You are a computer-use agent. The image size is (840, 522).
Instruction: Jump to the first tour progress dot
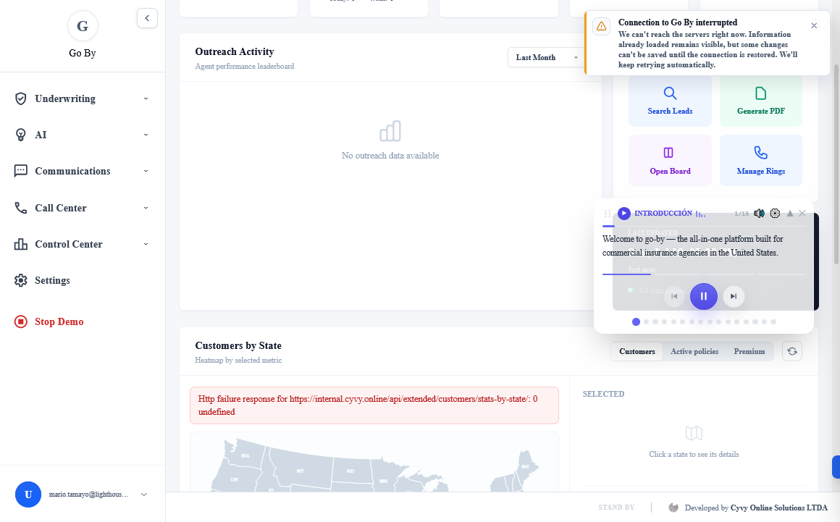(636, 321)
